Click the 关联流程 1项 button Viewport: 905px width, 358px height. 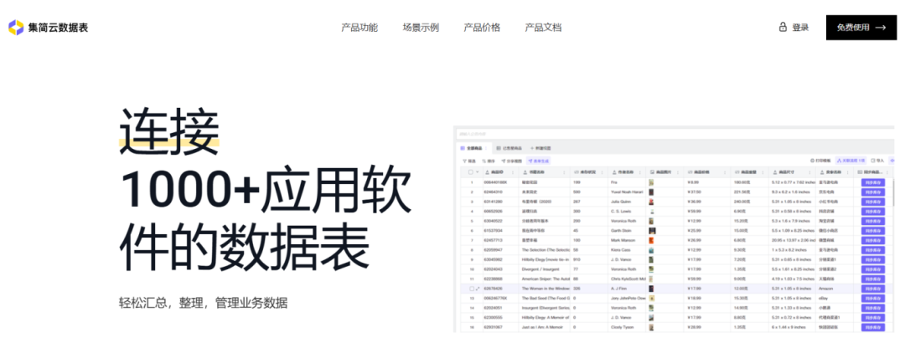click(x=851, y=161)
